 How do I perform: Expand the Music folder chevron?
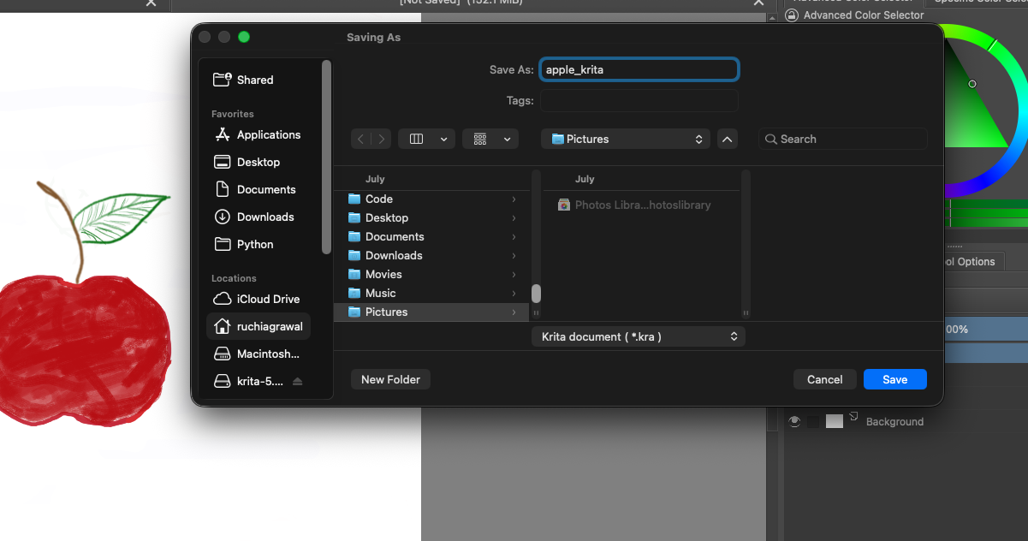tap(514, 293)
